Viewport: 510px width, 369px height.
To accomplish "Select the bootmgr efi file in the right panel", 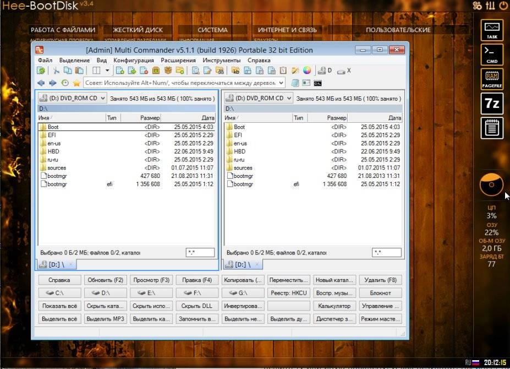I will [x=312, y=184].
